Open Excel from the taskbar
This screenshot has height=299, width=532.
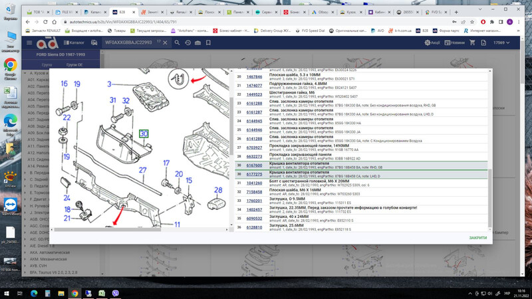102,293
